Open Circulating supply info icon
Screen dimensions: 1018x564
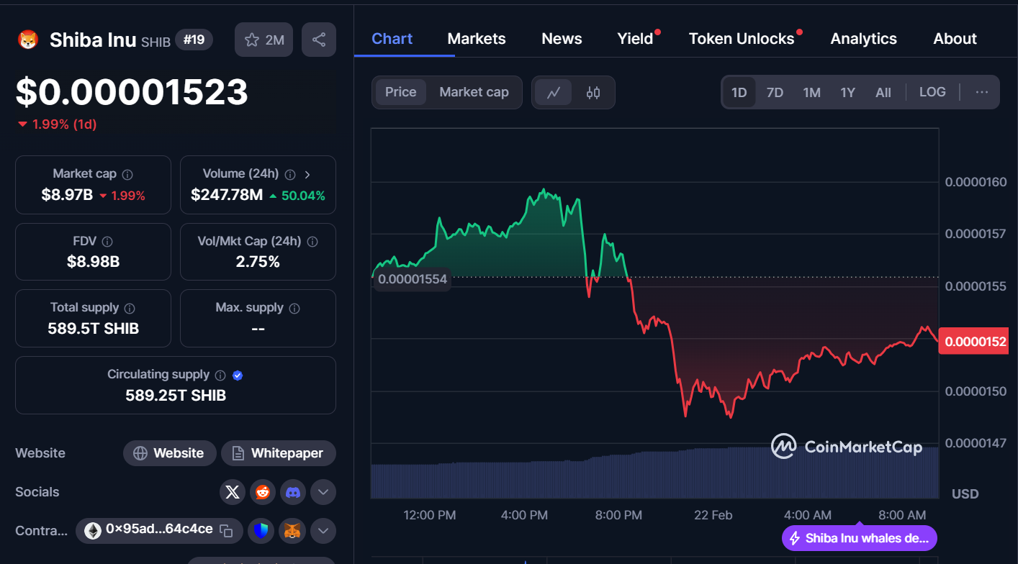(220, 375)
